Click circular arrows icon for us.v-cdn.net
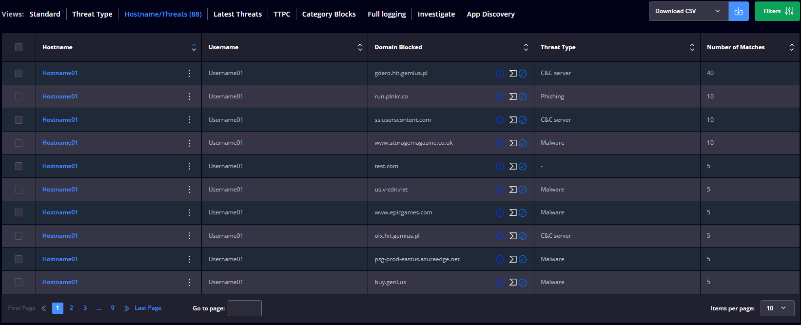The height and width of the screenshot is (325, 801). (x=523, y=190)
